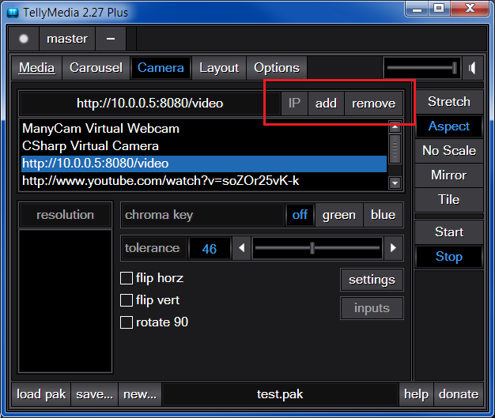Open the Options tab
The width and height of the screenshot is (495, 418).
pos(277,68)
